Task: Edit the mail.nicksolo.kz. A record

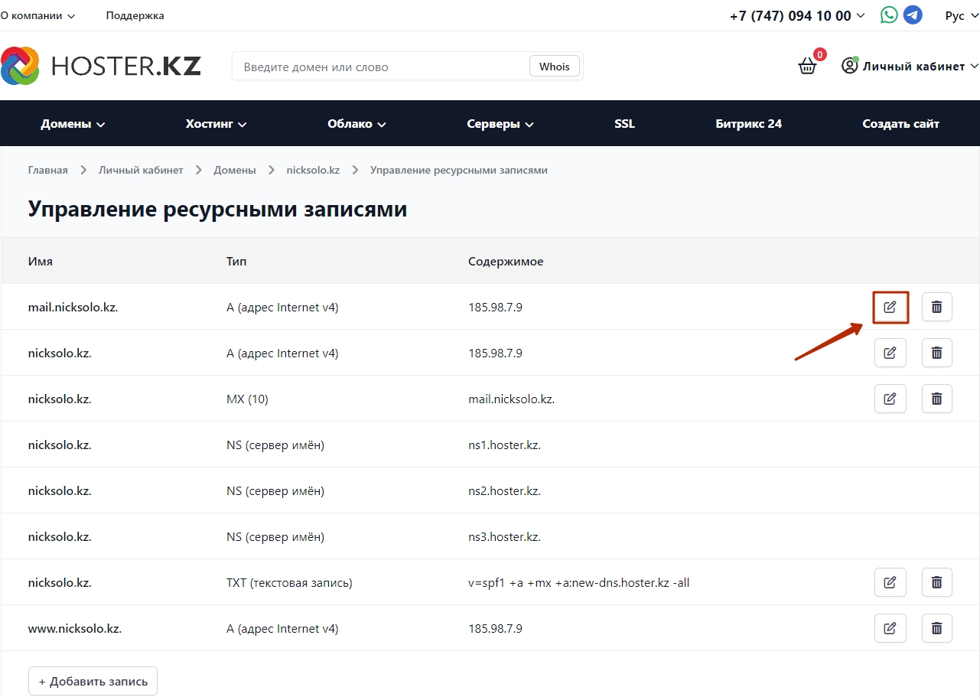Action: click(x=890, y=307)
